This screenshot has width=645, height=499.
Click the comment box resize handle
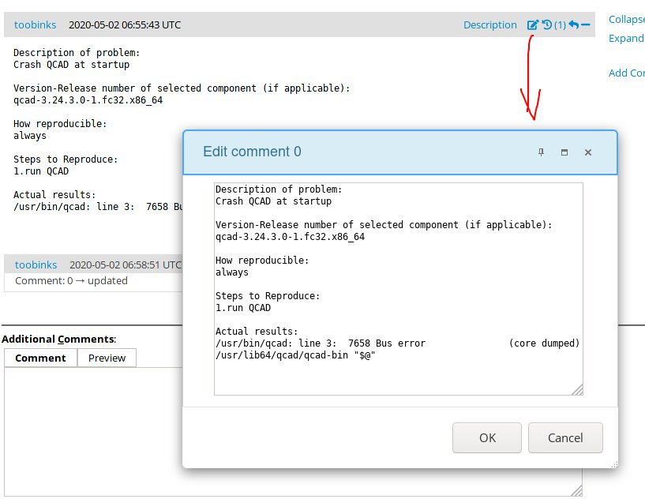coord(577,490)
